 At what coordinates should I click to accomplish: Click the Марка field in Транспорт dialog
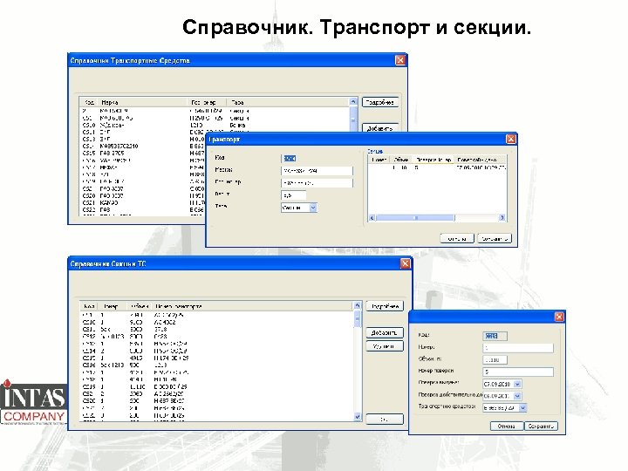point(317,171)
